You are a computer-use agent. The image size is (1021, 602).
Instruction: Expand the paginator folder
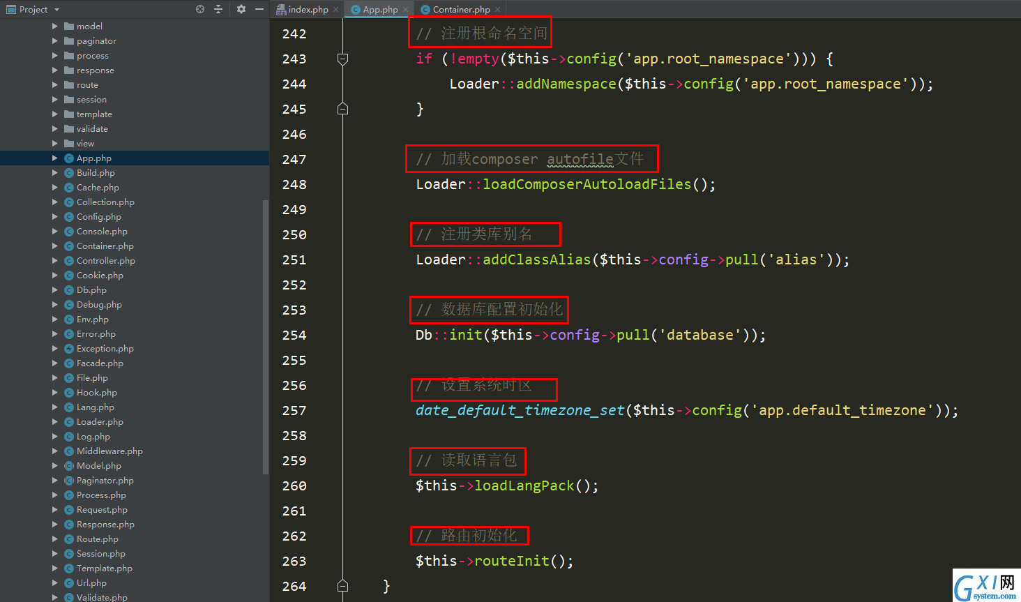[55, 41]
